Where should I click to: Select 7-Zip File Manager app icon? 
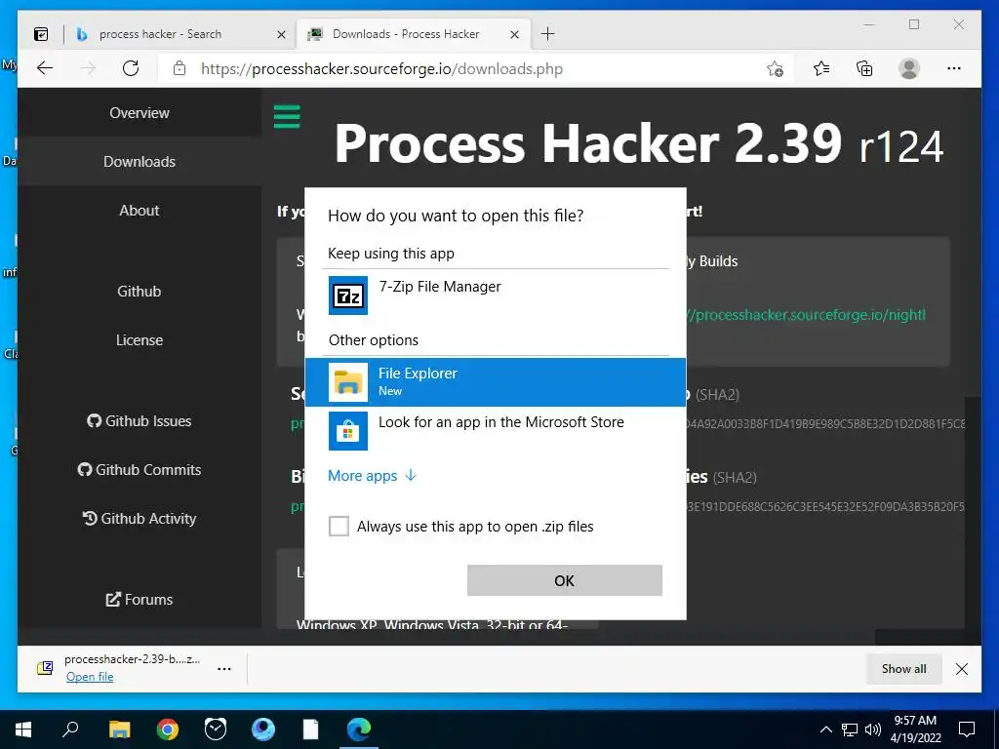[348, 296]
